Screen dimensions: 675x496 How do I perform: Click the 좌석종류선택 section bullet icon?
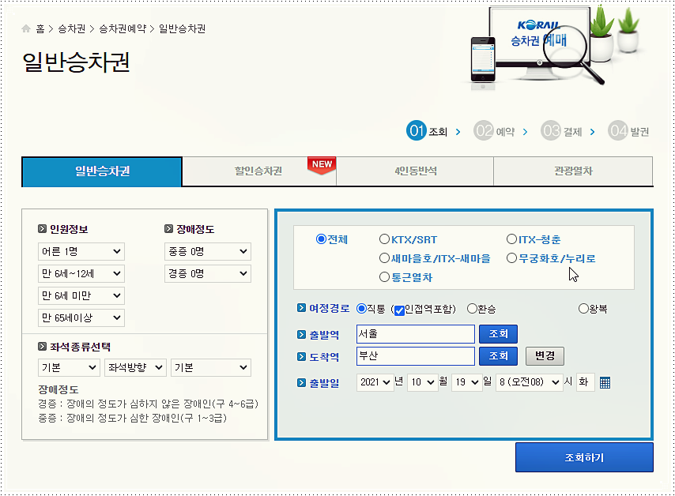coord(42,346)
